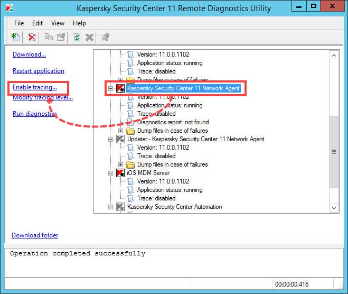
Task: Click the 00:00:00.416 timer in status bar
Action: (x=291, y=284)
